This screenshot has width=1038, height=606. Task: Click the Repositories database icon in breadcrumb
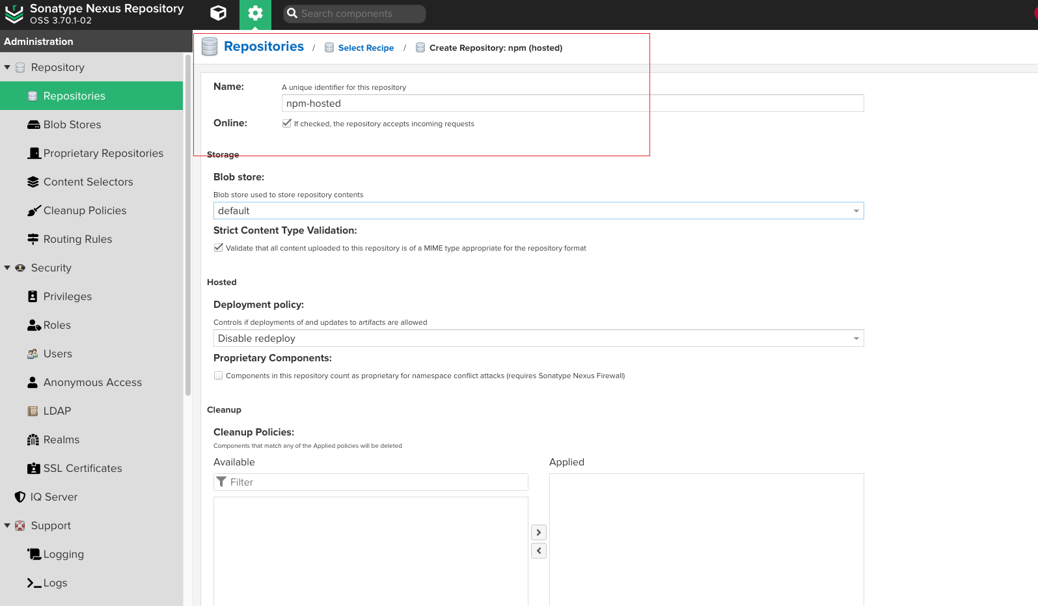(210, 47)
